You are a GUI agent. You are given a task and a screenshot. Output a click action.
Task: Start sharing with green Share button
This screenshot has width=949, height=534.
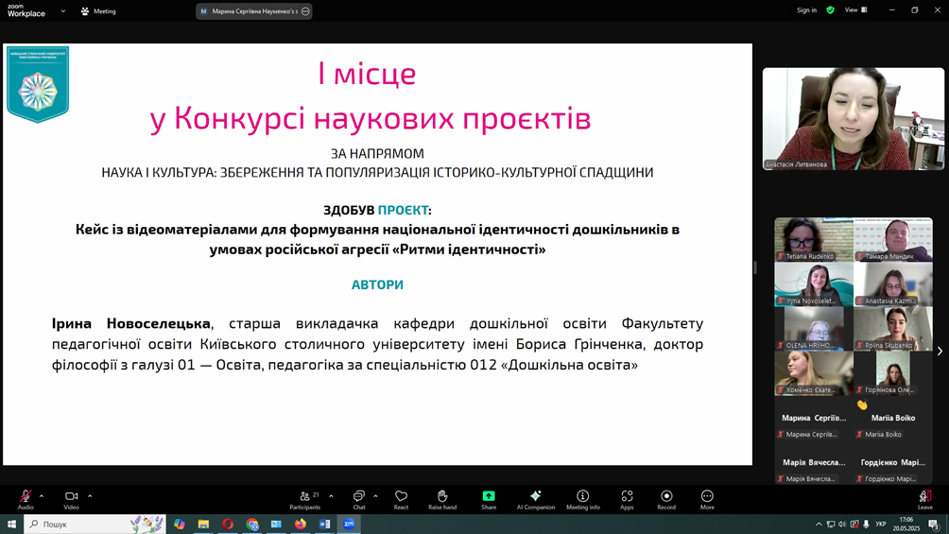click(x=489, y=497)
